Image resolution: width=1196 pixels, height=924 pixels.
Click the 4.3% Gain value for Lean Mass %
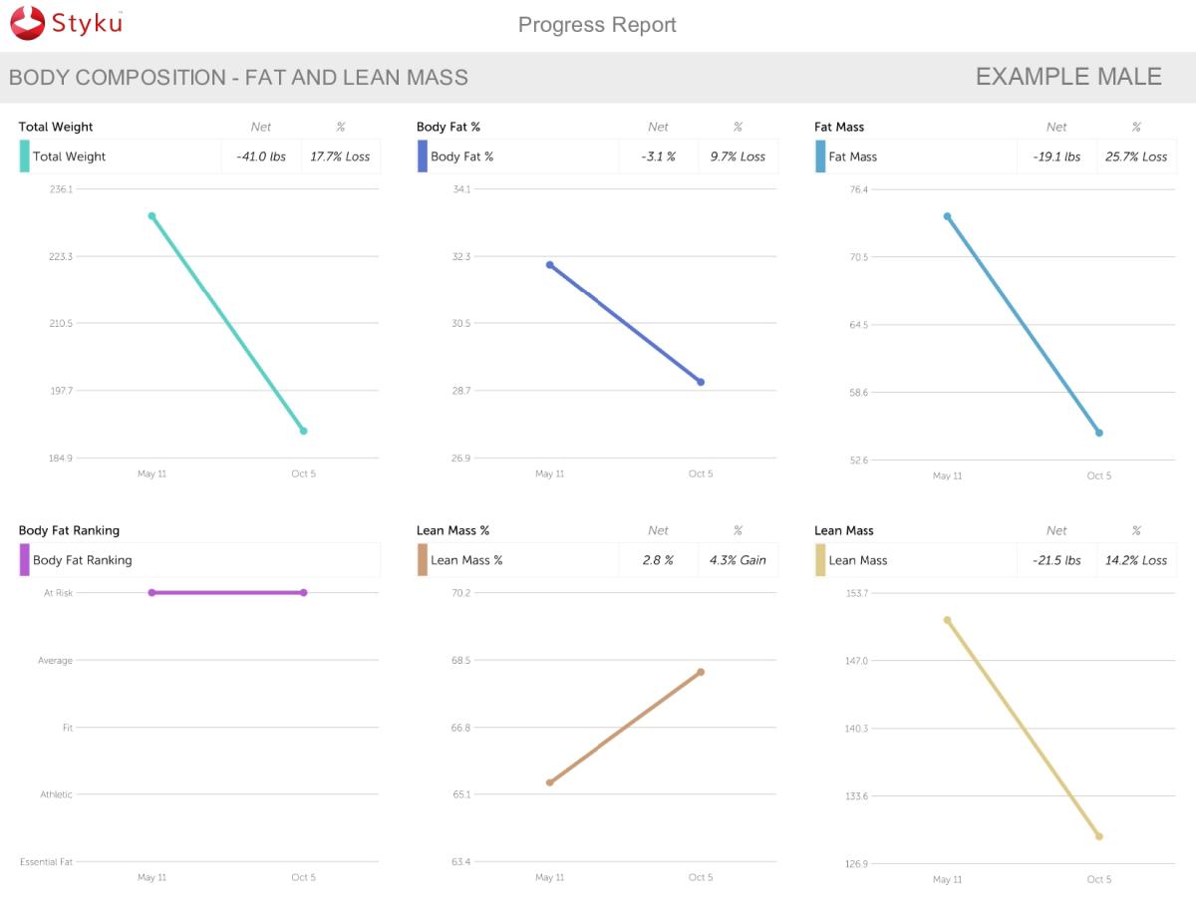(738, 560)
